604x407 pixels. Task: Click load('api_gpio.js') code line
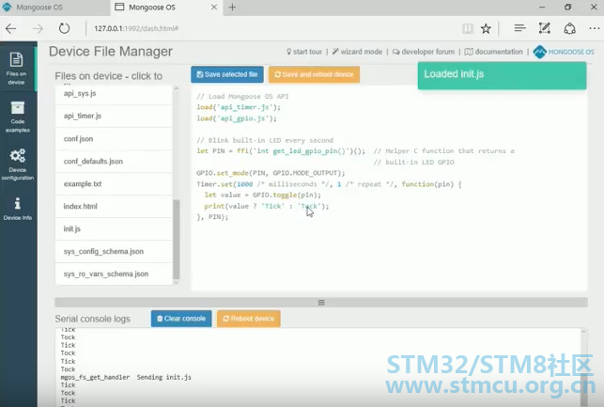[x=237, y=118]
